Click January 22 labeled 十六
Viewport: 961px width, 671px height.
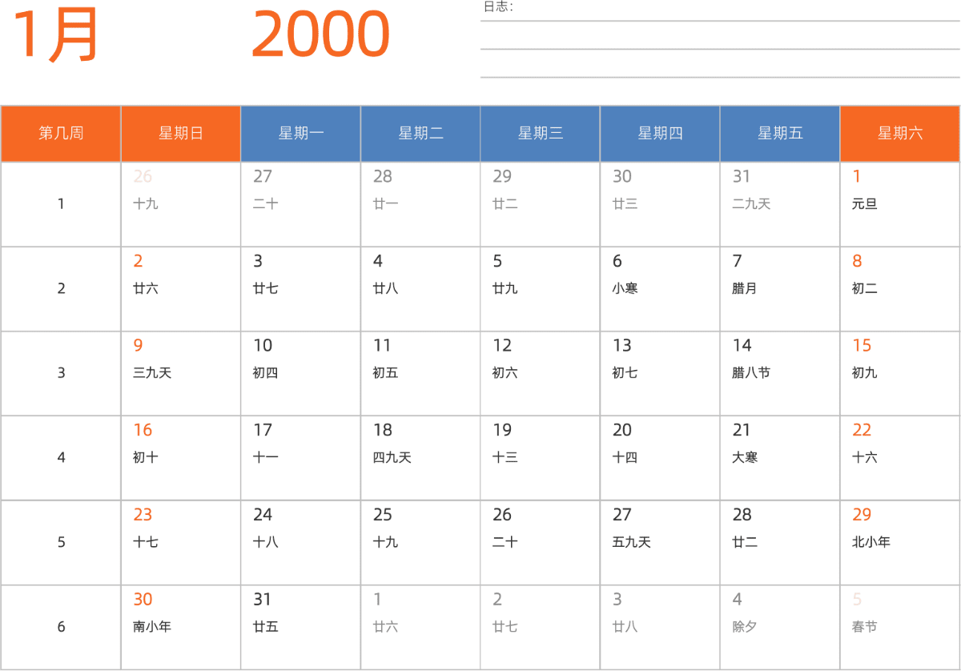click(x=900, y=458)
